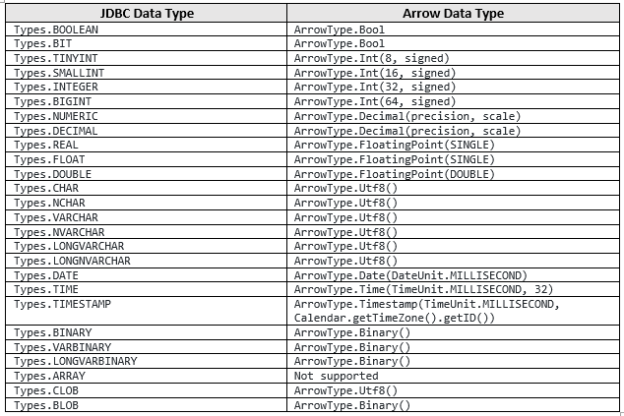Click the Types.LONGNVARCHAR cell

click(x=72, y=261)
